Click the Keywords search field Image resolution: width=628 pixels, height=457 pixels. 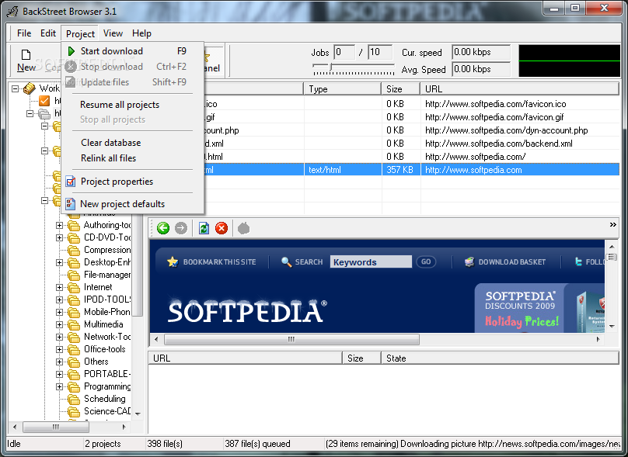coord(371,262)
